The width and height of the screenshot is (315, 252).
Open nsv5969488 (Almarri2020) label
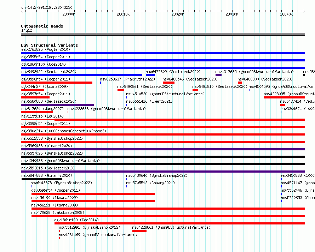coord(47,146)
